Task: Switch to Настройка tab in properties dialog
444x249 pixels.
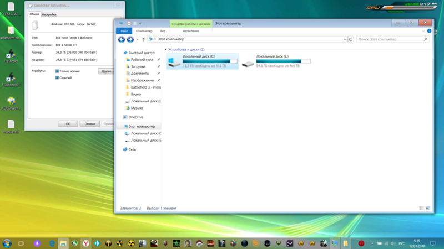Action: click(49, 14)
